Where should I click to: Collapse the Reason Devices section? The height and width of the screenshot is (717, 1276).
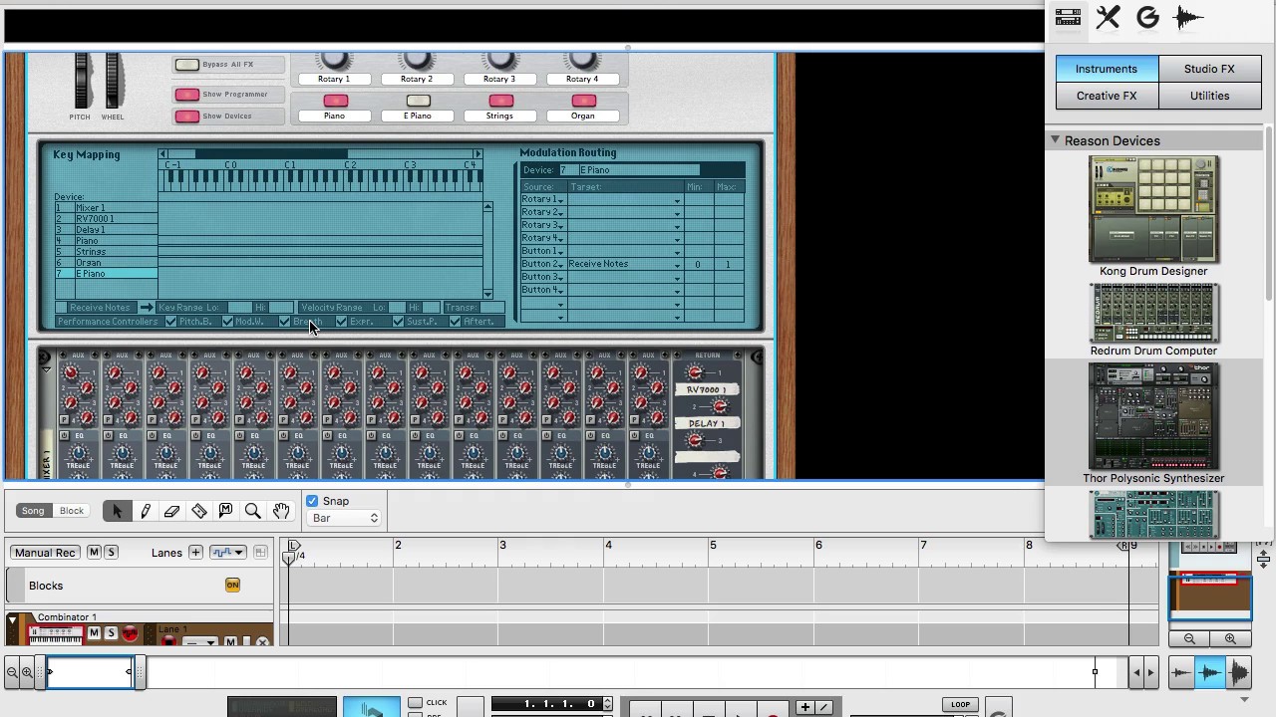click(x=1055, y=140)
